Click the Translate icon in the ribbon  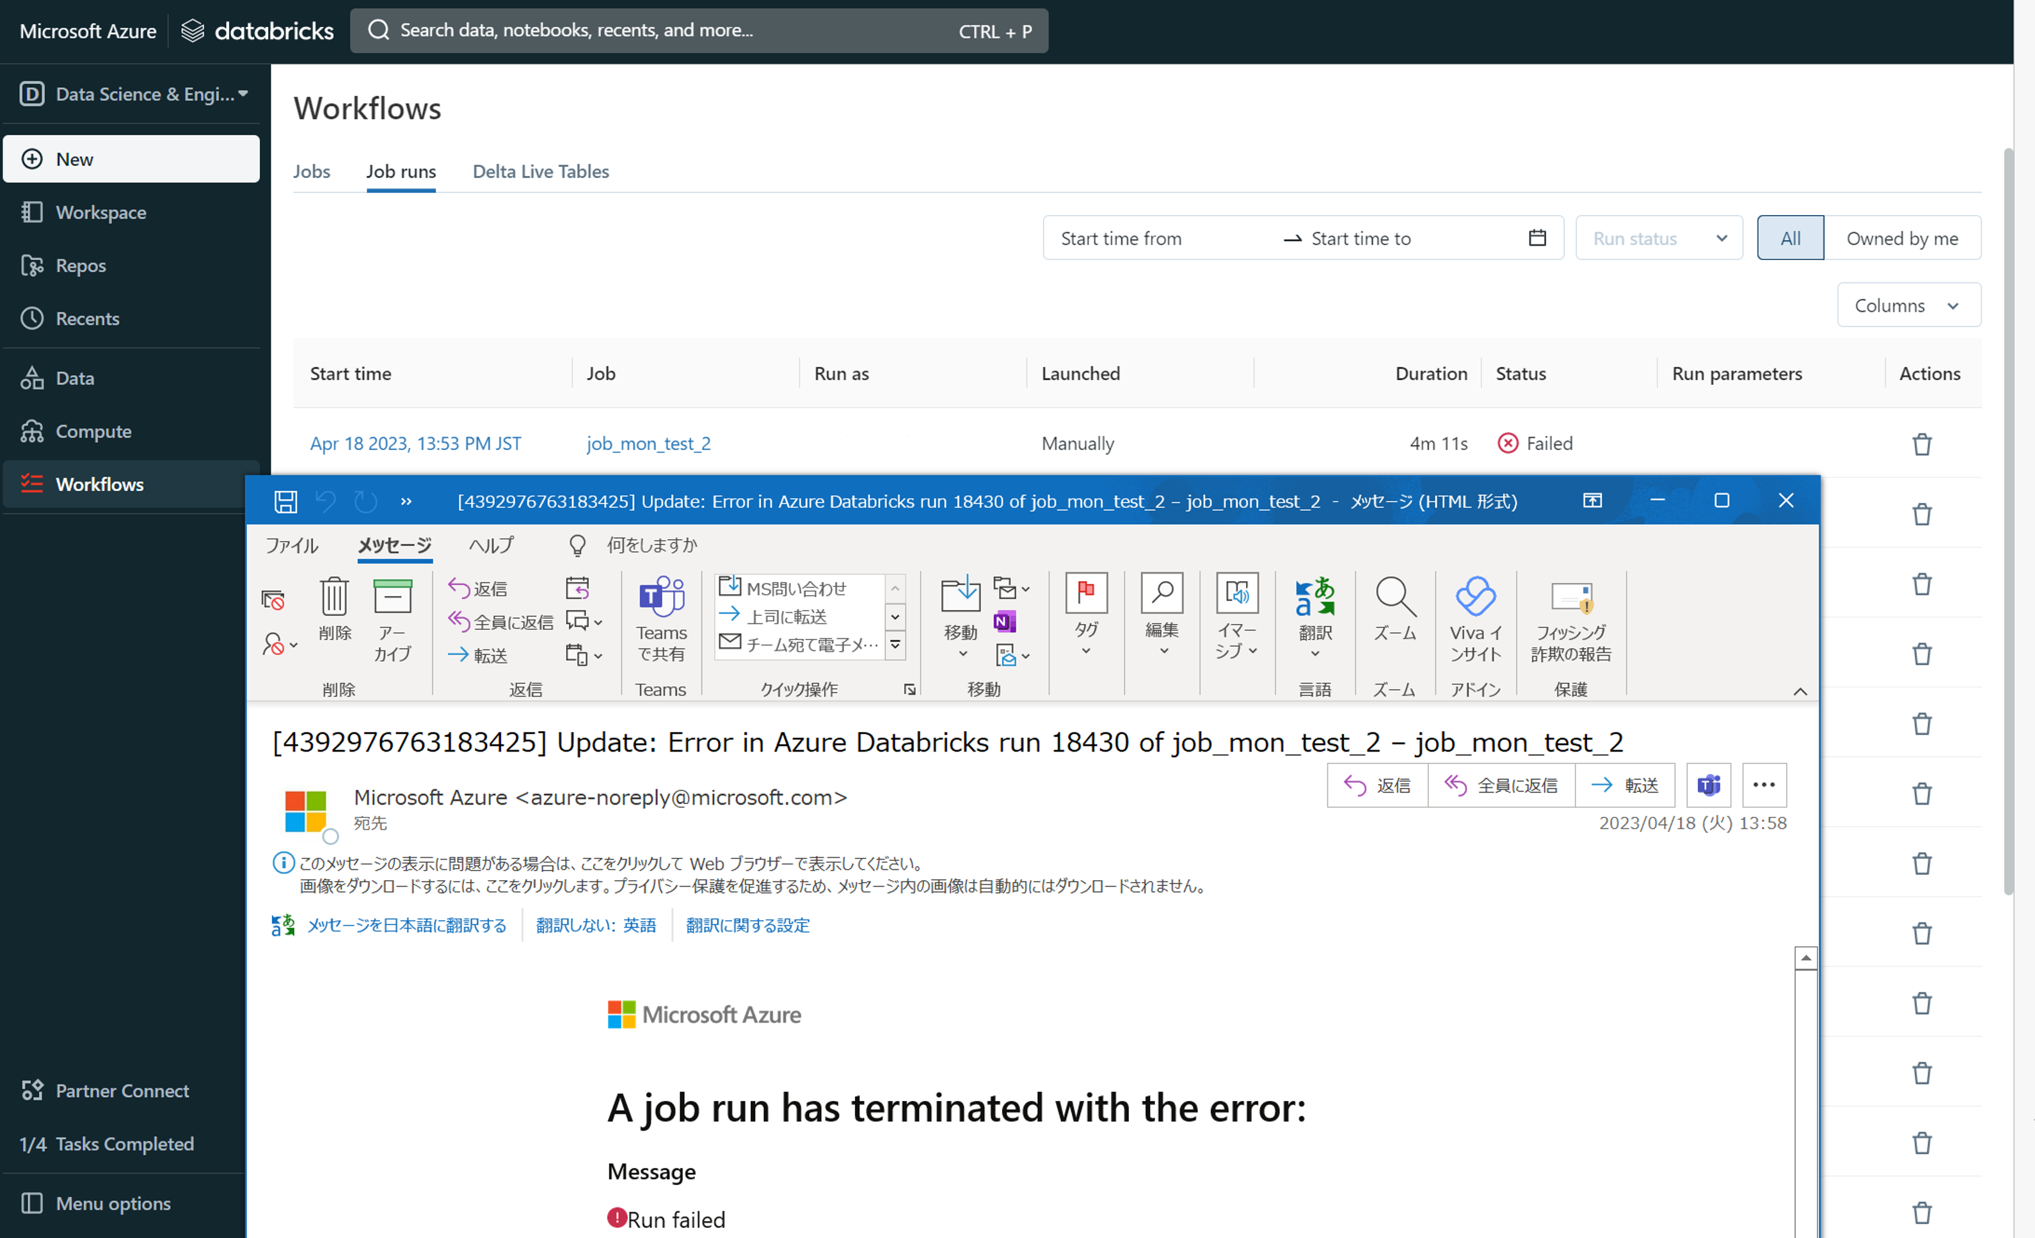[1315, 597]
